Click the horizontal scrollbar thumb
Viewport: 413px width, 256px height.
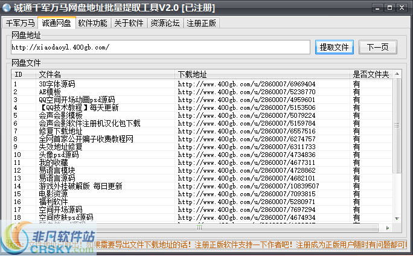[199, 228]
